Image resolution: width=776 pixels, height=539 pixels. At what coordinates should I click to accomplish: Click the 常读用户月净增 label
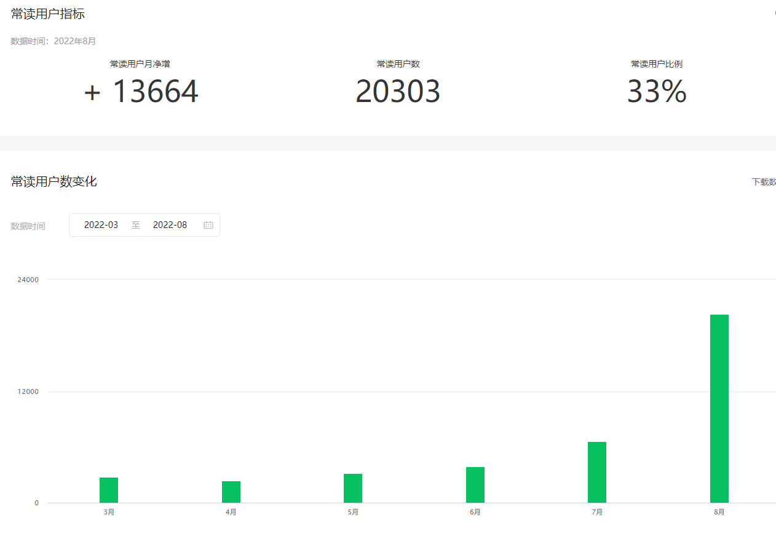[x=140, y=64]
